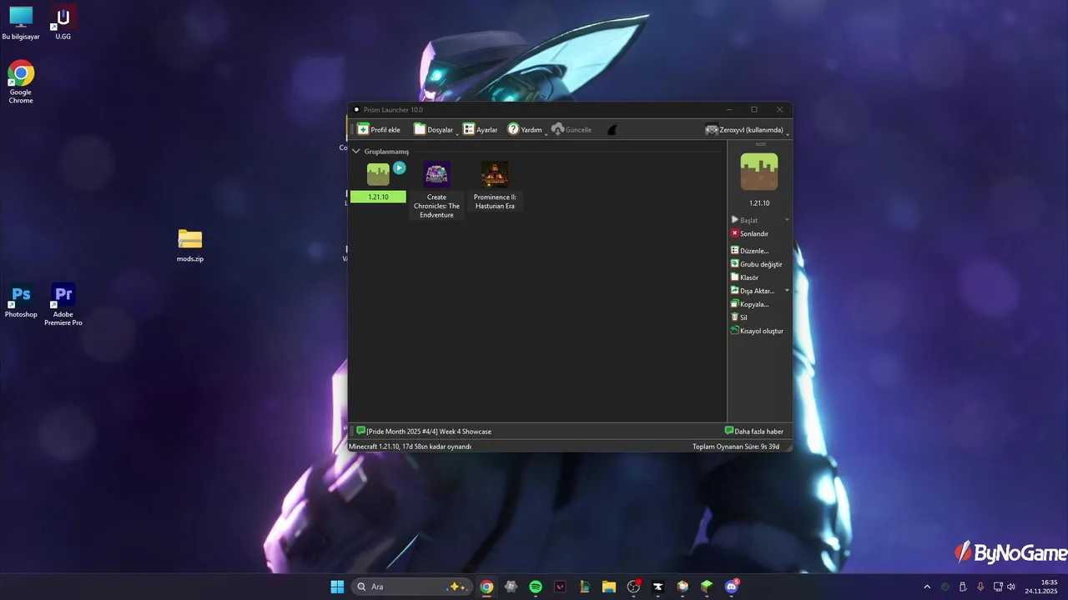The image size is (1068, 600).
Task: Open the Yardım help menu
Action: (x=526, y=130)
